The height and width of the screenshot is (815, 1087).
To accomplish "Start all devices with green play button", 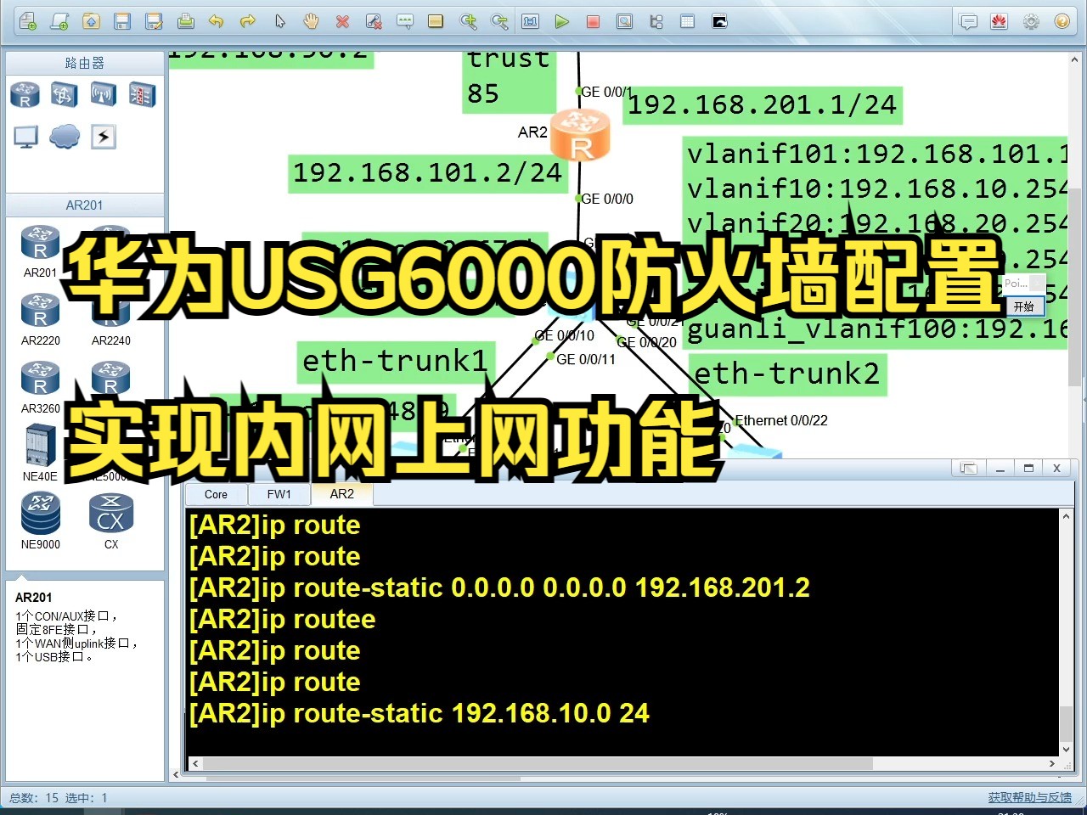I will [562, 21].
